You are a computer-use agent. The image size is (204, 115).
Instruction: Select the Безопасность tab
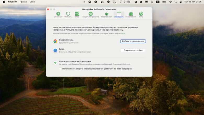tap(106, 15)
